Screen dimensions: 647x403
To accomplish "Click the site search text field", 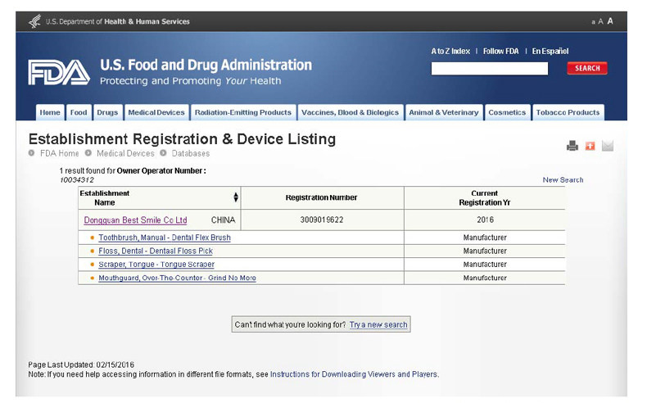I will 490,69.
